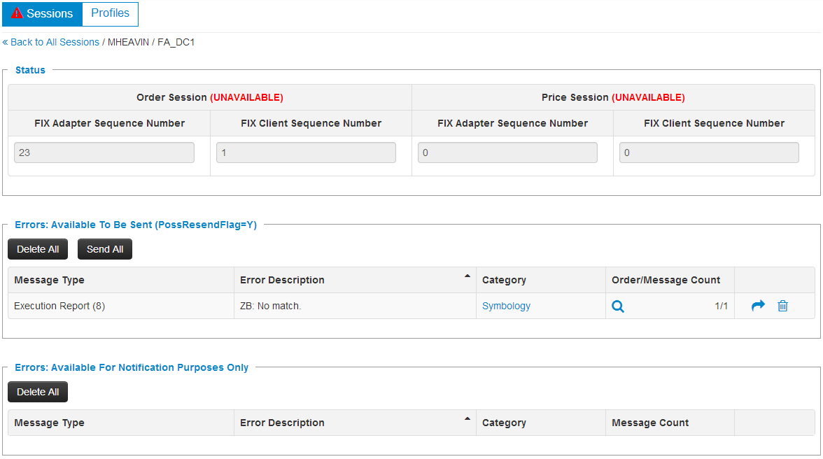The image size is (823, 459).
Task: Delete all resendable errors
Action: pyautogui.click(x=38, y=249)
